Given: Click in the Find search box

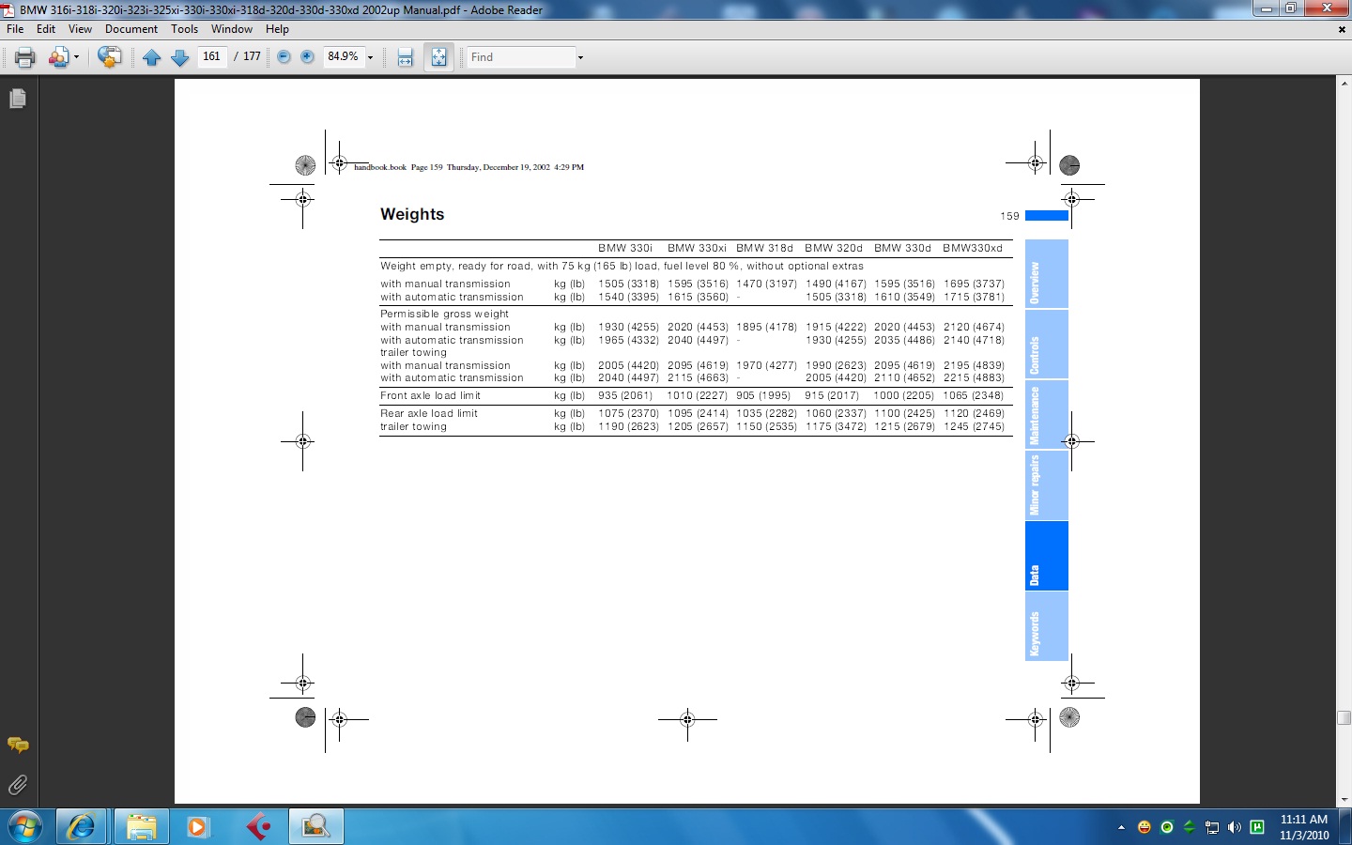Looking at the screenshot, I should click(521, 57).
